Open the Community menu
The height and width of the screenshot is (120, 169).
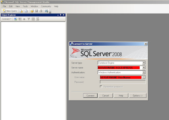(46, 6)
